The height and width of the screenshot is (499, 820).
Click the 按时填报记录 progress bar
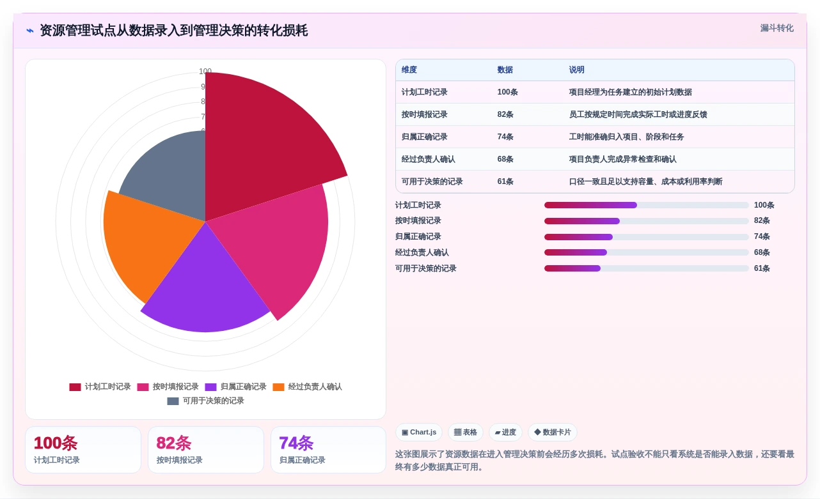coord(647,221)
